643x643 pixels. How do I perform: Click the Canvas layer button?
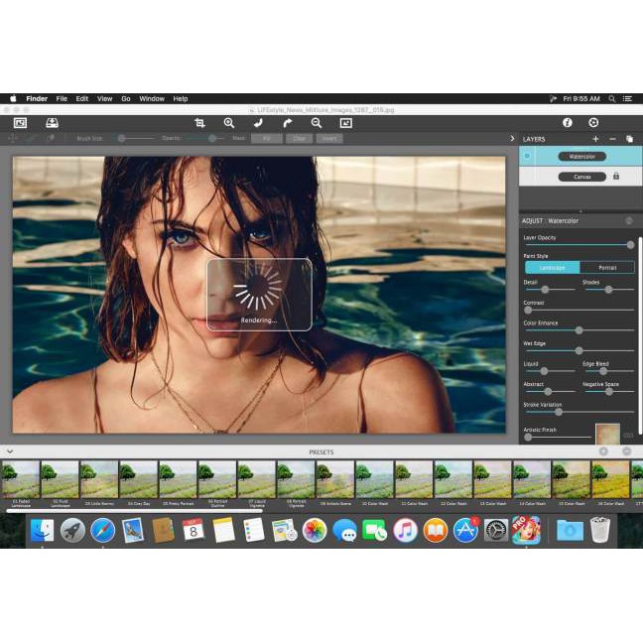click(x=581, y=177)
